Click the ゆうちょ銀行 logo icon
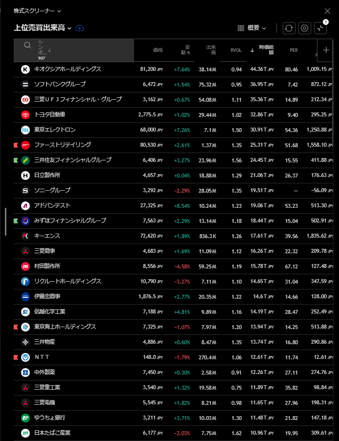This screenshot has height=441, width=339. point(25,418)
